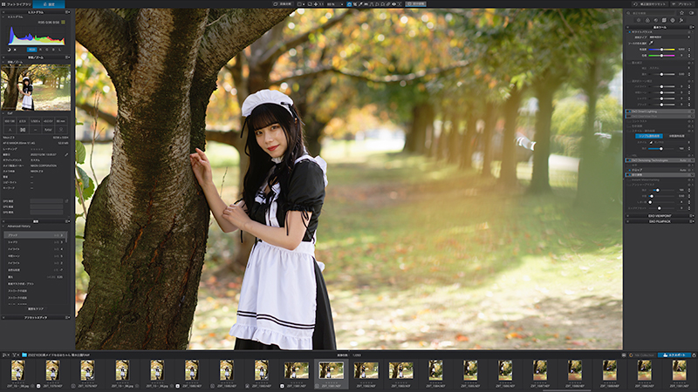Collapse the Advanced History section
Screen dimensions: 698x392
3,226
